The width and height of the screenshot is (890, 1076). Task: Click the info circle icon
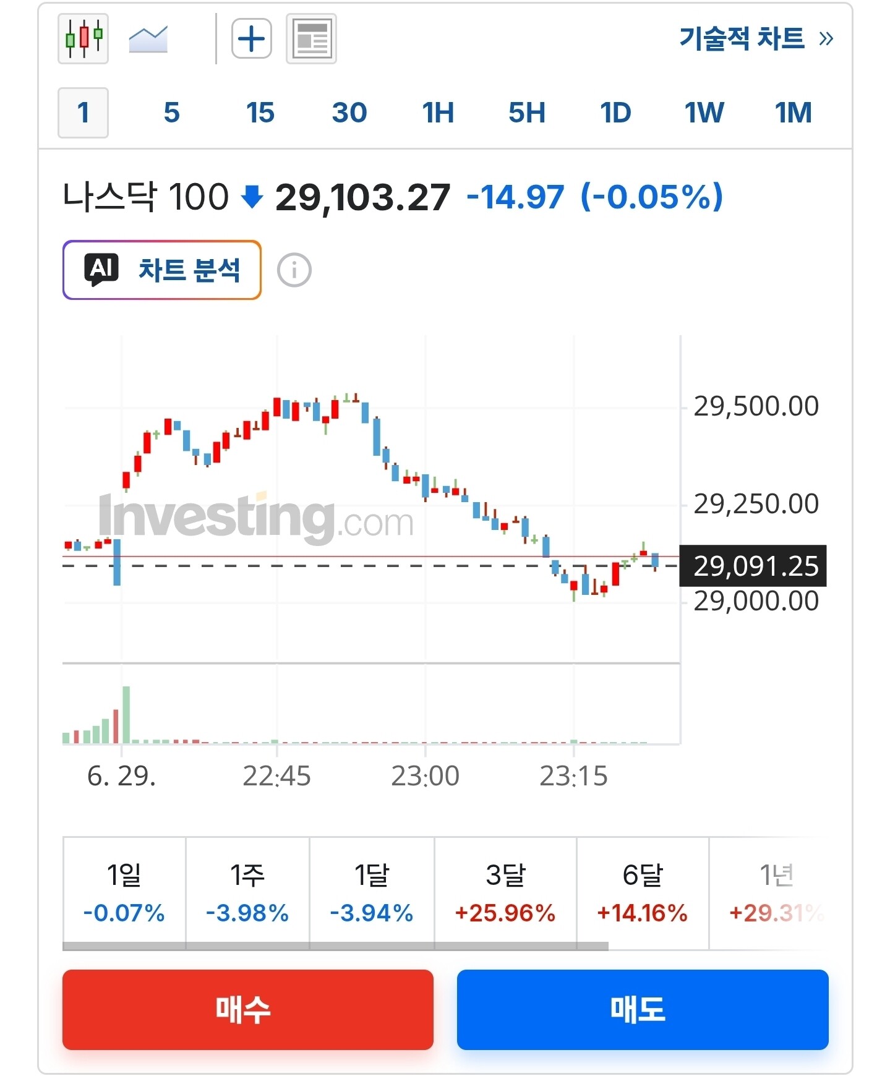[x=294, y=270]
